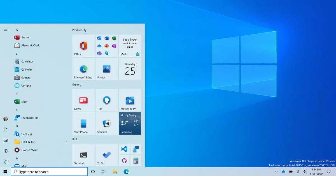This screenshot has width=336, height=176.
Task: Open OneNote icon in Office folder tile
Action: point(114,46)
